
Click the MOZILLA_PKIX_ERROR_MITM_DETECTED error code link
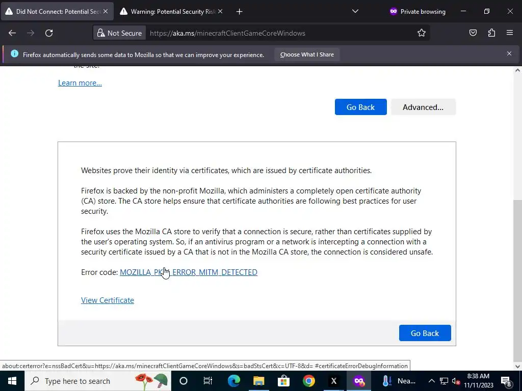coord(189,272)
